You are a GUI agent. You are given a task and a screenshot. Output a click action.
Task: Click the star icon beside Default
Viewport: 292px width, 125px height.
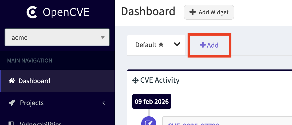point(161,45)
